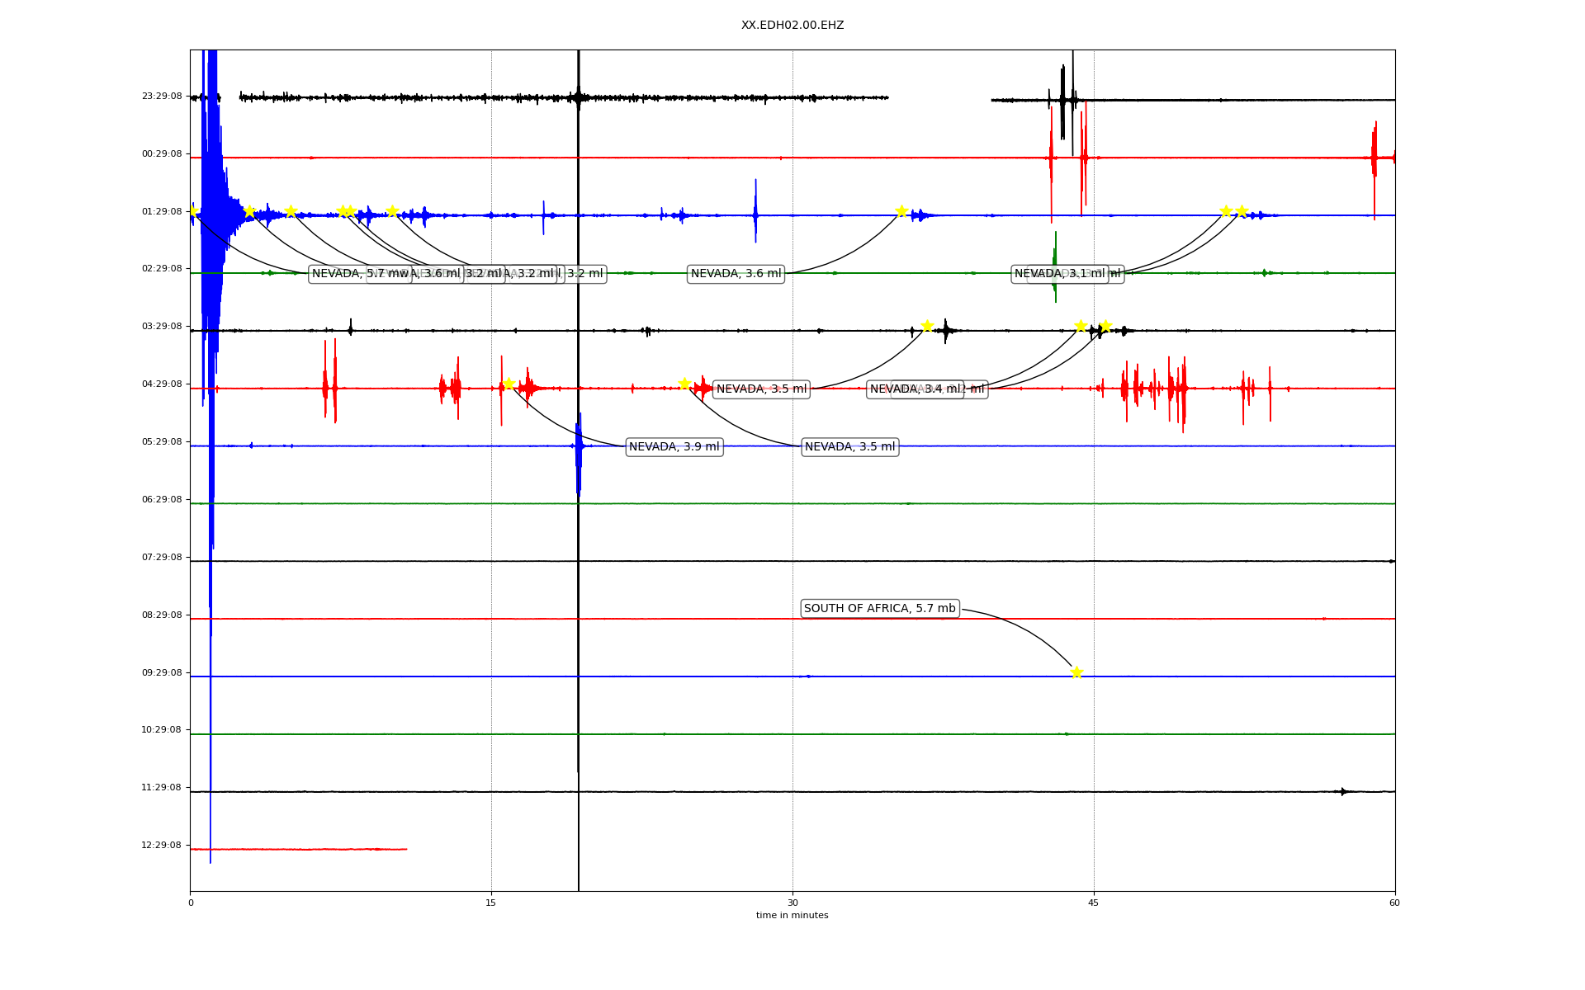Screen dimensions: 1585x990
Task: Click the NEVADA, 3.6 ml label near minute 27
Action: tap(736, 274)
